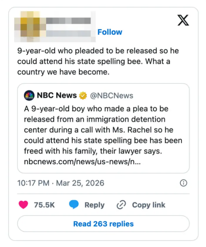This screenshot has width=206, height=247.
Task: Click the NBC News peacock avatar
Action: (29, 96)
